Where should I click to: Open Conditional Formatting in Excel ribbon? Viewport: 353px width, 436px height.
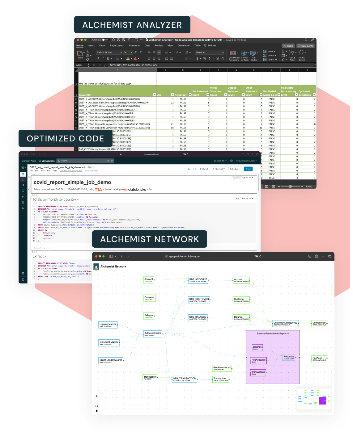pos(234,56)
